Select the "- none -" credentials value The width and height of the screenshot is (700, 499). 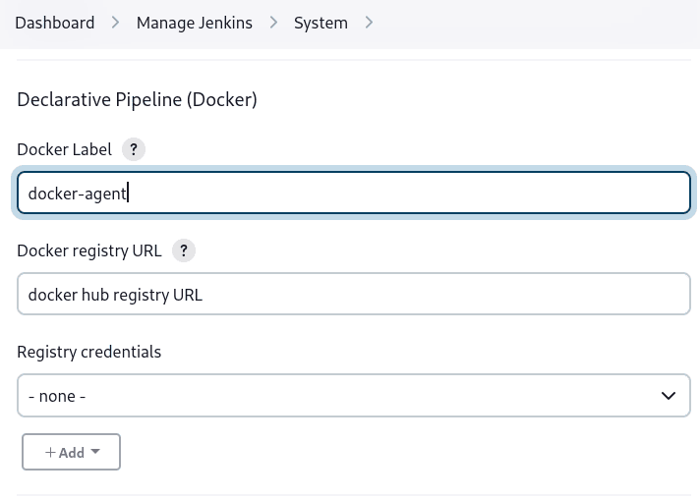[x=57, y=397]
